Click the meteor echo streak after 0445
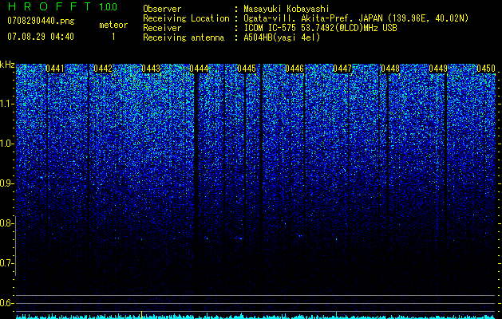Image resolution: width=502 pixels, height=319 pixels. 239,238
